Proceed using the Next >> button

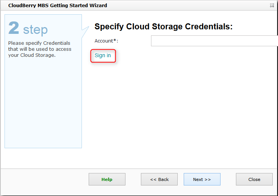click(202, 179)
